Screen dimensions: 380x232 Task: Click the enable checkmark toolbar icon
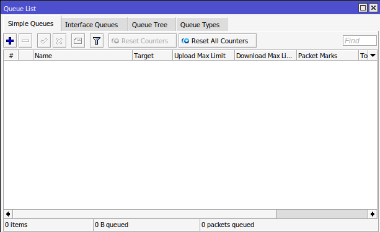pos(44,41)
